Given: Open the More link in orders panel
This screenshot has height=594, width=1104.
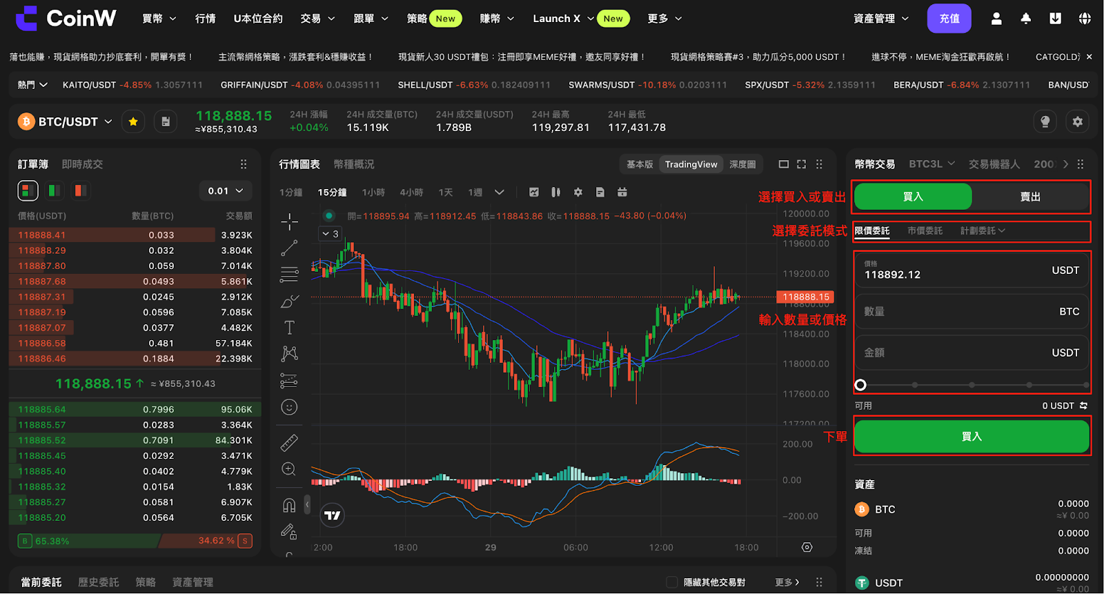Looking at the screenshot, I should [787, 582].
